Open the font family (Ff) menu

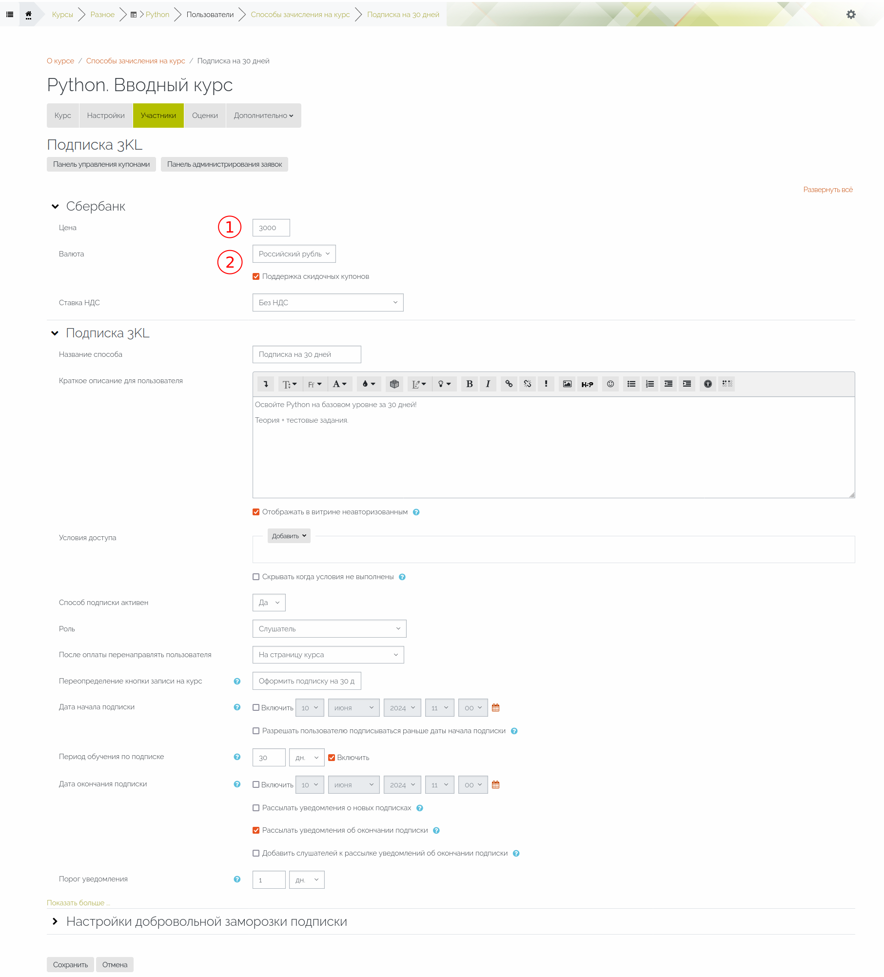click(315, 384)
